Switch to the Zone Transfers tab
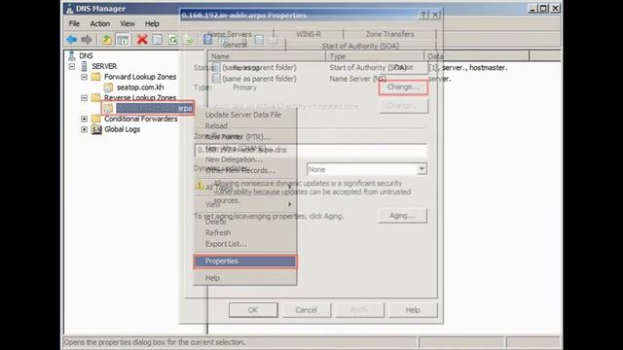 coord(389,34)
